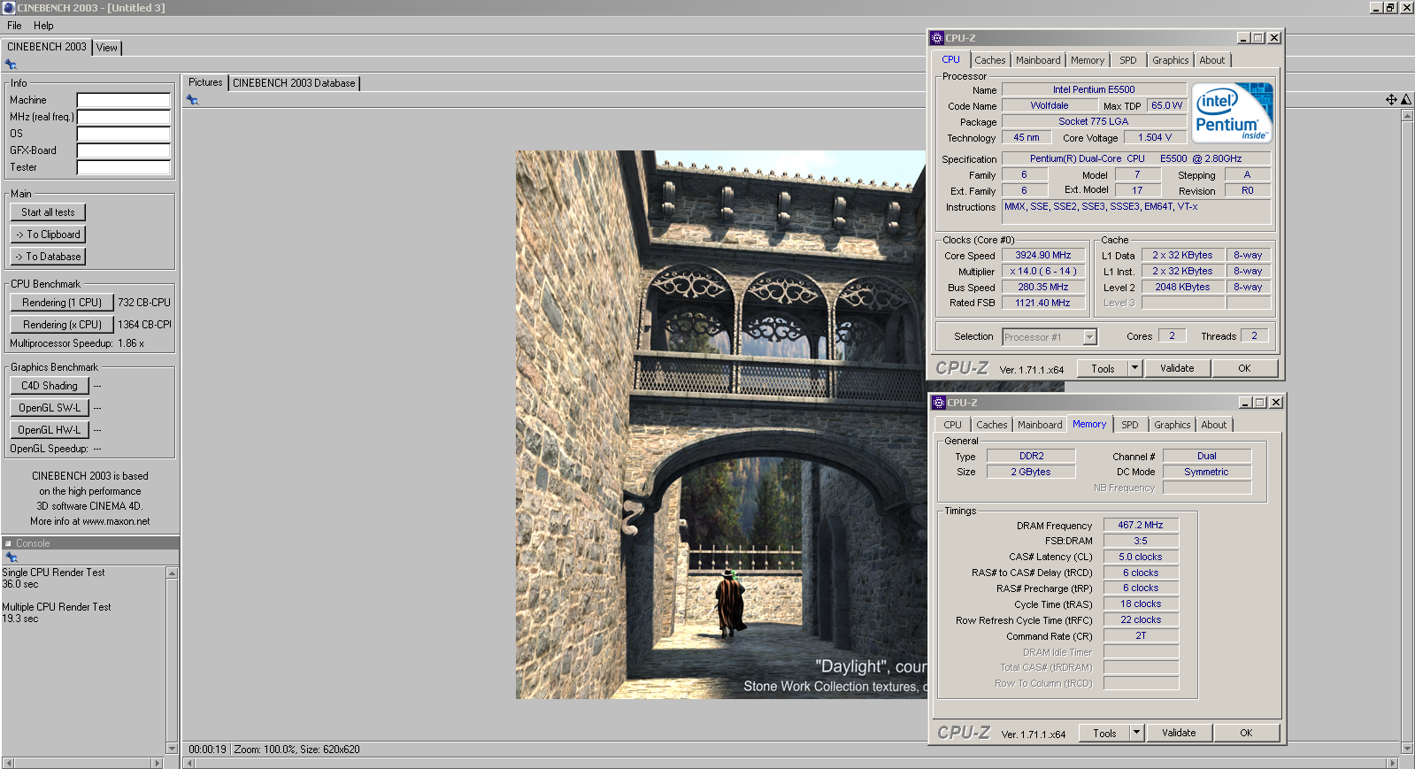This screenshot has width=1415, height=769.
Task: Open About tab in lower CPU-Z window
Action: coord(1214,425)
